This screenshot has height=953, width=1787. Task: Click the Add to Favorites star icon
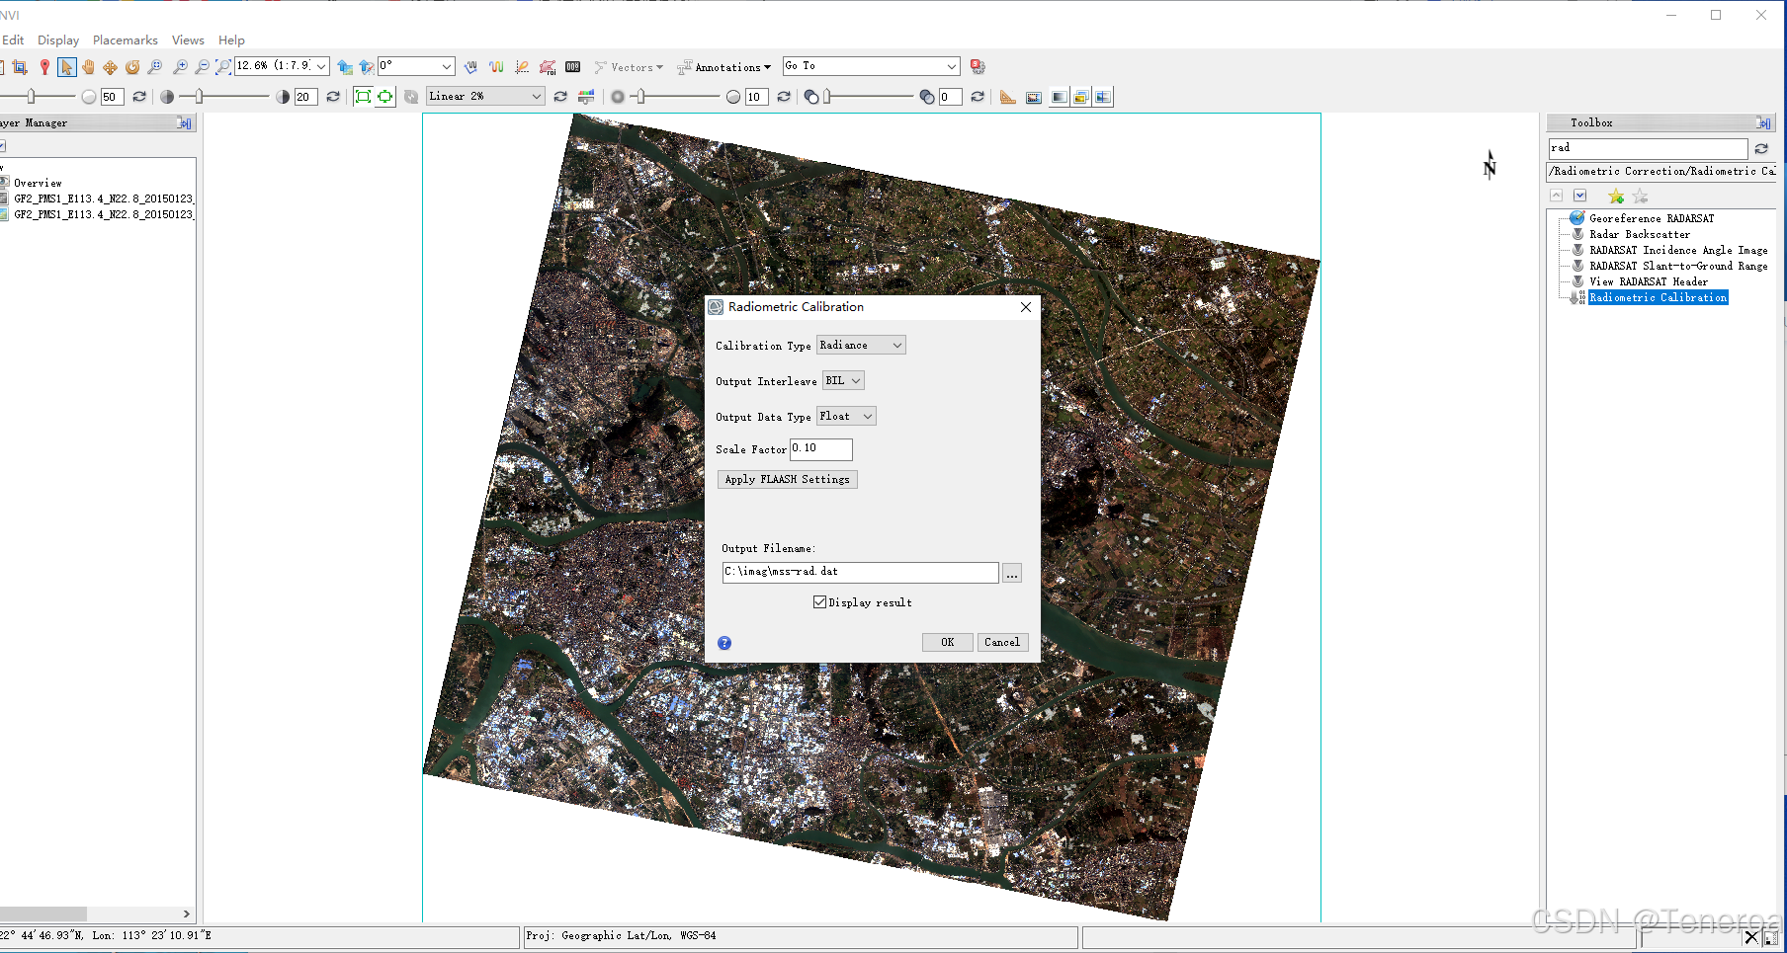click(x=1615, y=196)
